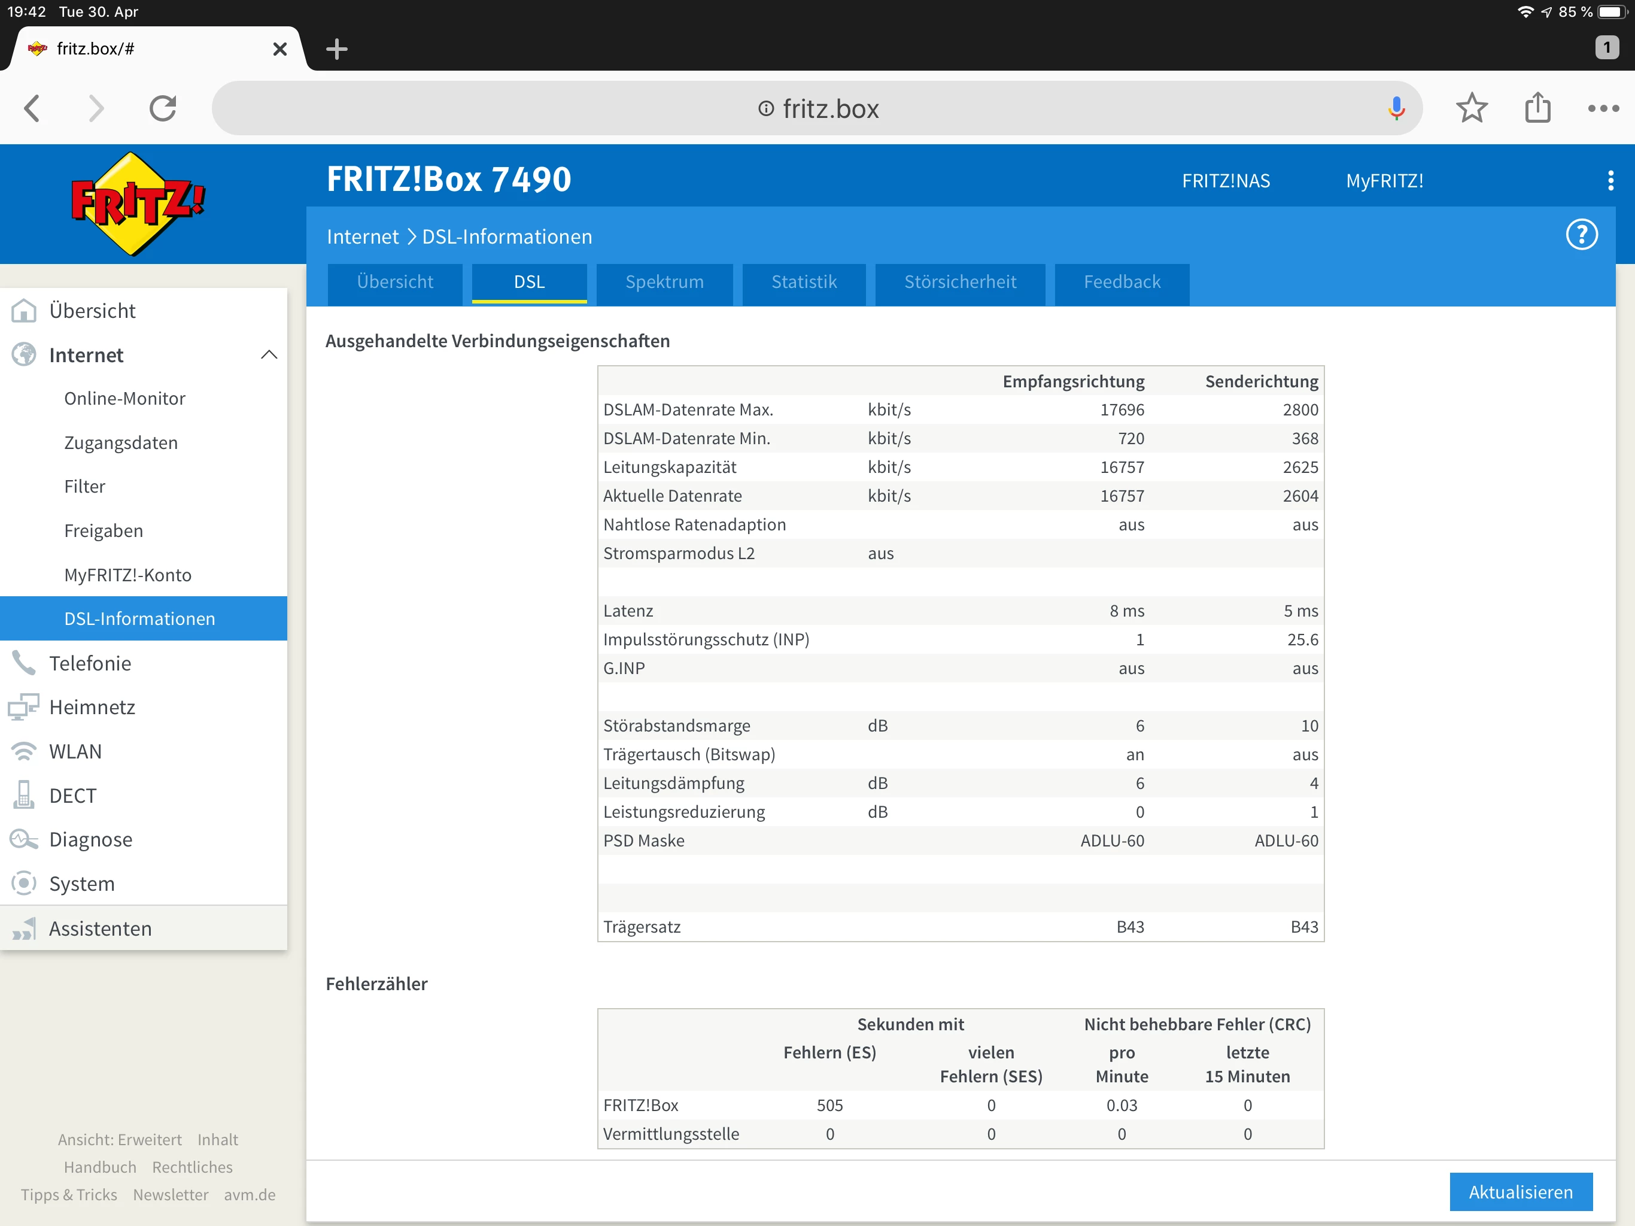Click the FRITZ! logo
The width and height of the screenshot is (1635, 1226).
(138, 204)
